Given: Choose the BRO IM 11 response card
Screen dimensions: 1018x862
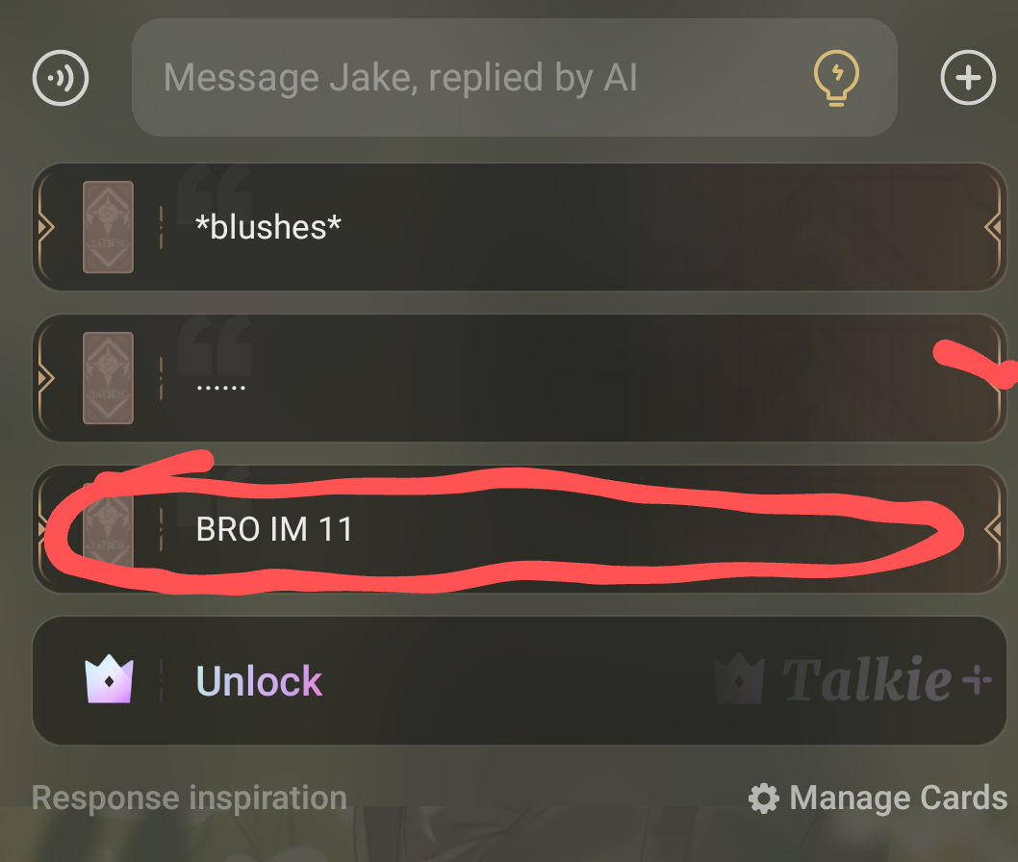Looking at the screenshot, I should [x=520, y=529].
